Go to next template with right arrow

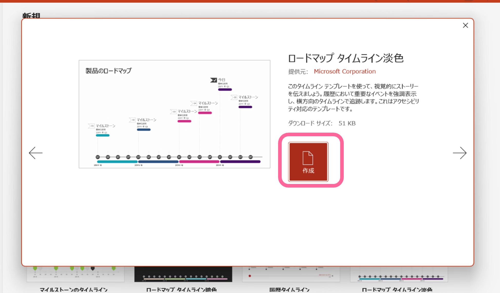click(459, 153)
